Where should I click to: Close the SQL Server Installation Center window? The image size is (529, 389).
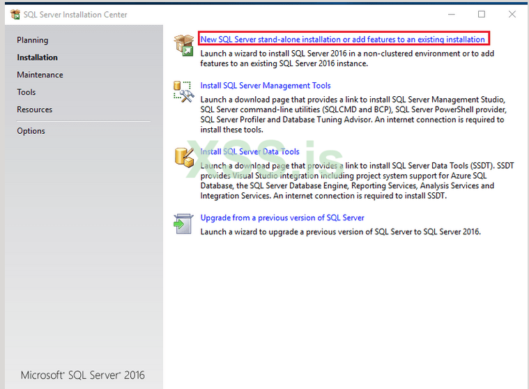(x=512, y=15)
